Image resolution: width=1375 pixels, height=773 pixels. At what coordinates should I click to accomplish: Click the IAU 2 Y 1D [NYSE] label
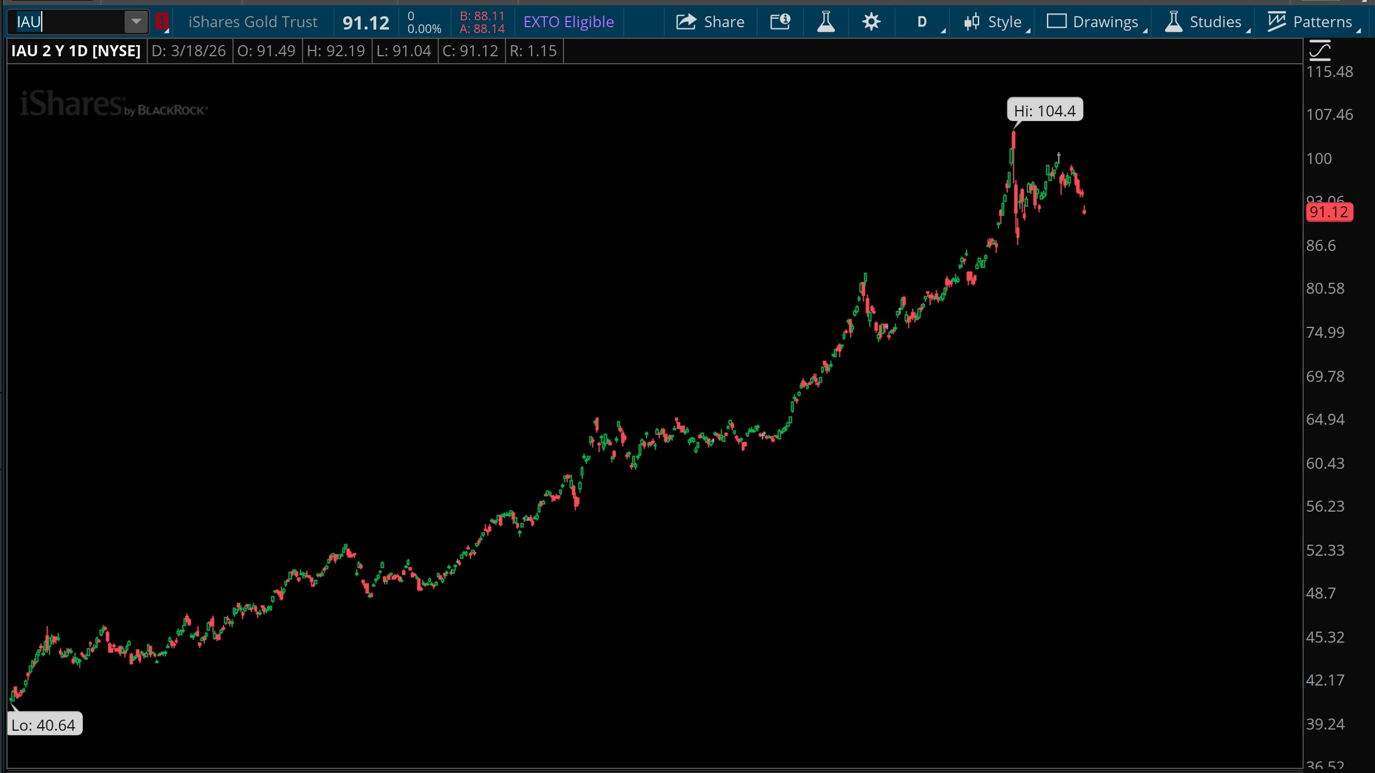click(x=76, y=51)
